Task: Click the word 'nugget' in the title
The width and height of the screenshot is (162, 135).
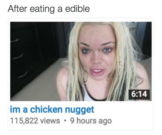Action: 80,110
